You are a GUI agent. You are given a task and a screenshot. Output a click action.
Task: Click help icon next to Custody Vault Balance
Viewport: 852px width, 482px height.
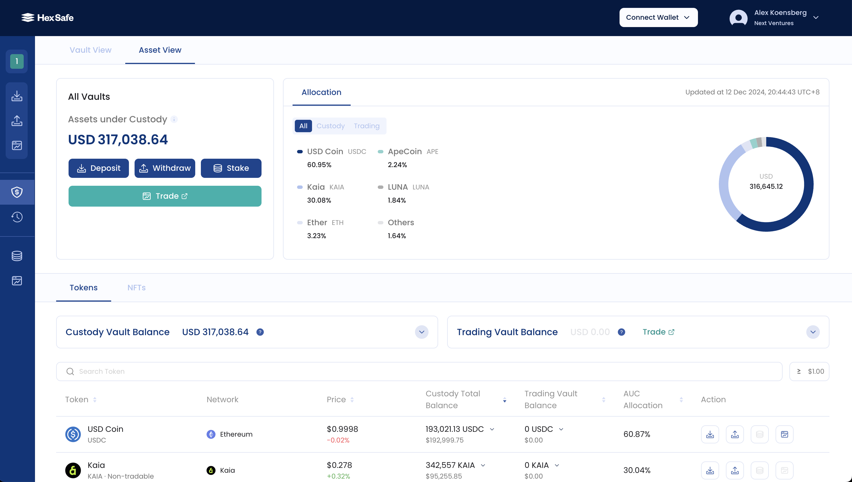tap(260, 332)
